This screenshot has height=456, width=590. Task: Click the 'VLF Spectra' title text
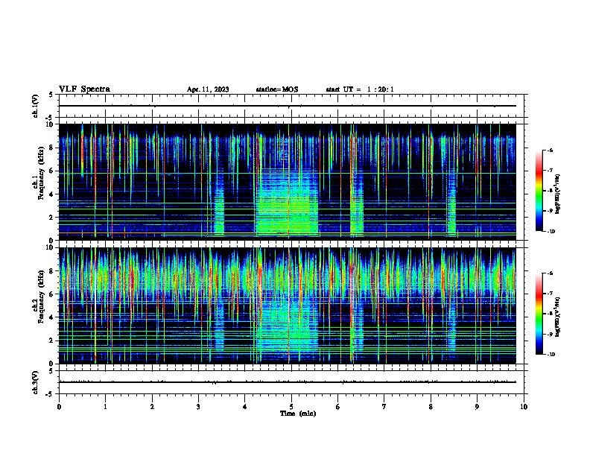[84, 89]
